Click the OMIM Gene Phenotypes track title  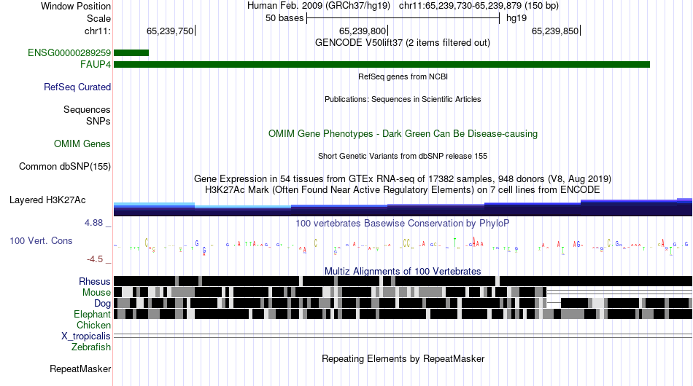pos(403,134)
